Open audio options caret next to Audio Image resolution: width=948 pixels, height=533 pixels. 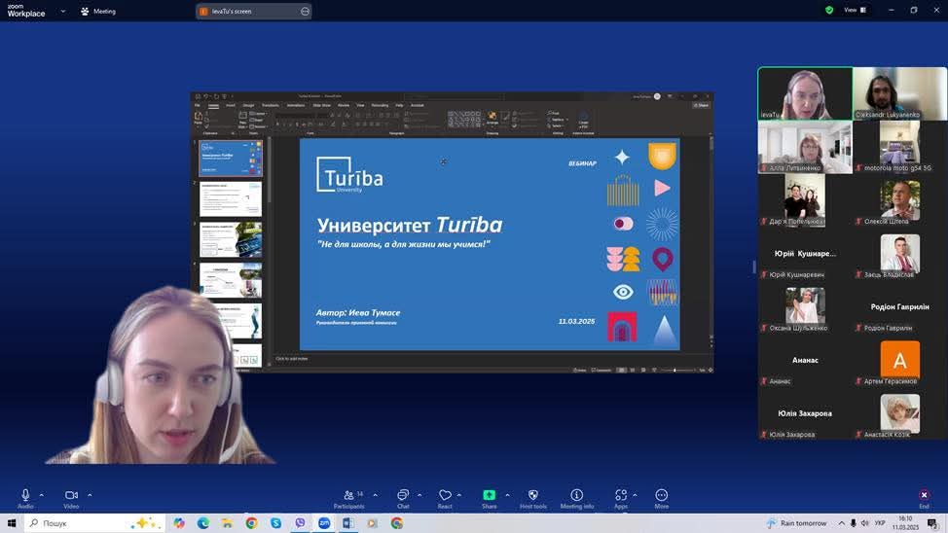(x=42, y=495)
